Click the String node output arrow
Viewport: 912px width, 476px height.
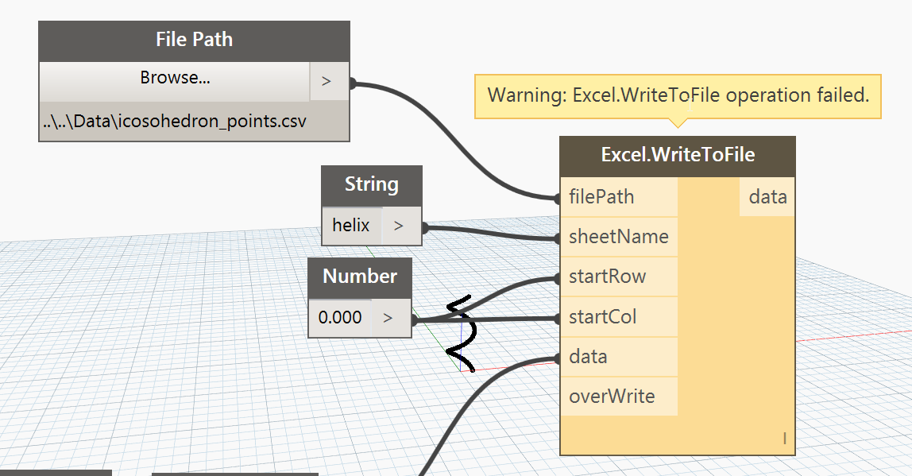tap(399, 226)
